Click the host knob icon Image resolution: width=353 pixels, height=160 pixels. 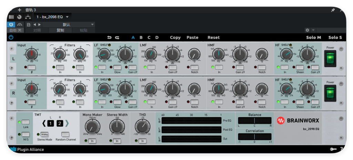[19, 17]
